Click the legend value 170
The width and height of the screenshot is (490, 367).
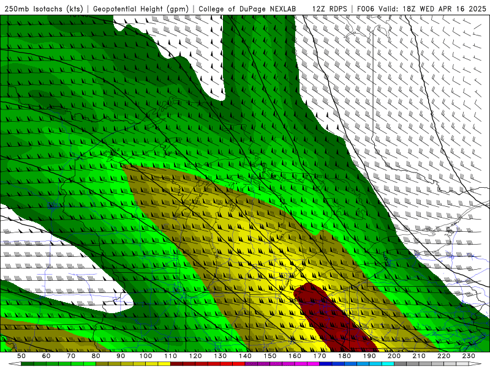tap(320, 356)
